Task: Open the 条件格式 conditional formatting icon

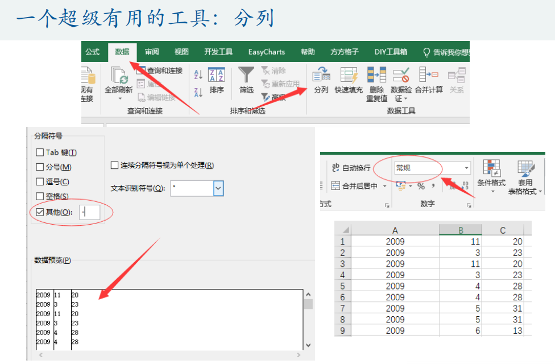Action: point(491,169)
